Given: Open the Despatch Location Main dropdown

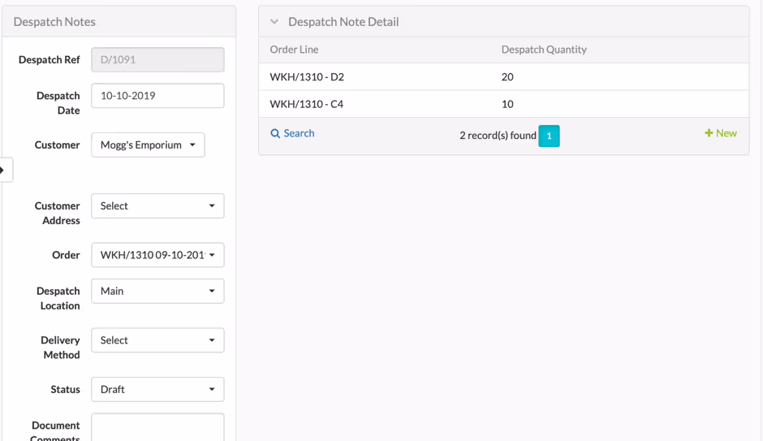Looking at the screenshot, I should [x=157, y=291].
